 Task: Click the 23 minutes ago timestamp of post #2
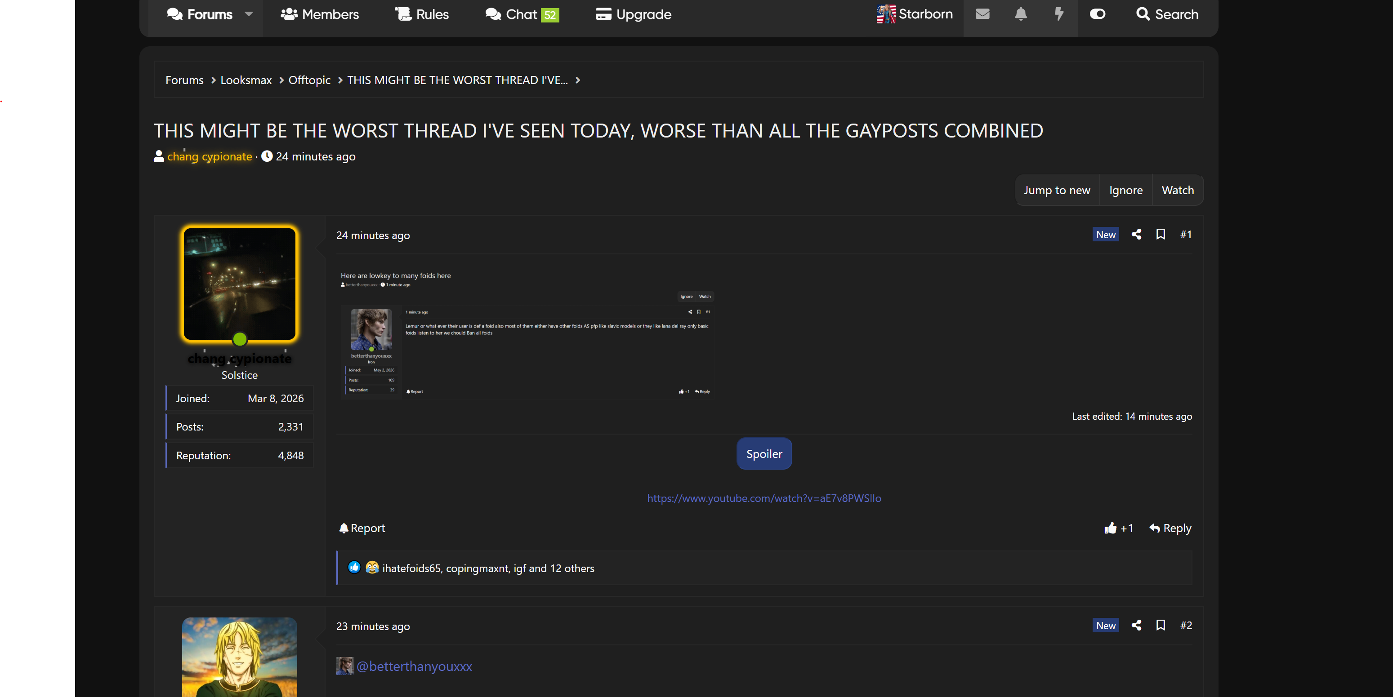point(373,626)
